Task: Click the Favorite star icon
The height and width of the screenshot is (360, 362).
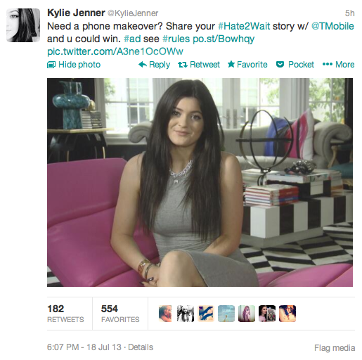Action: pos(231,64)
